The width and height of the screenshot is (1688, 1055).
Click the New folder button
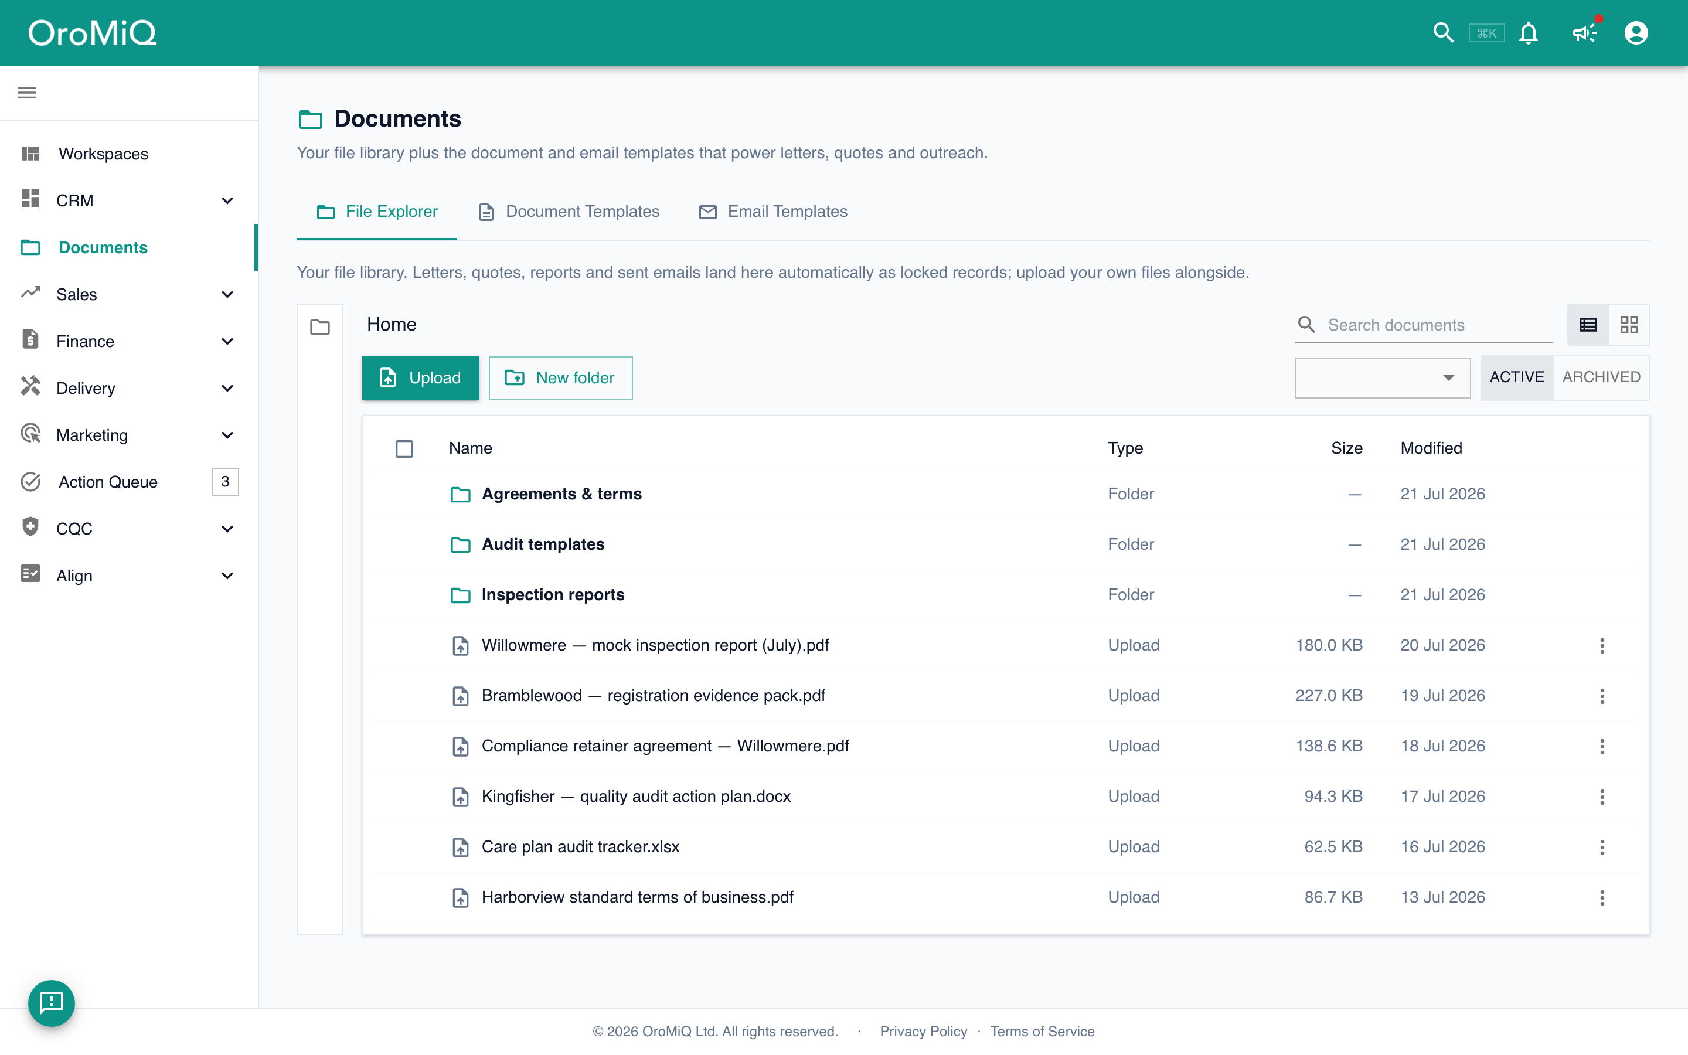pos(560,377)
